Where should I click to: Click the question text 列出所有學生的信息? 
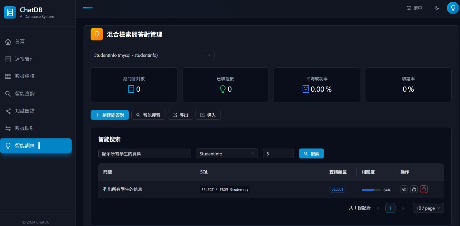123,189
